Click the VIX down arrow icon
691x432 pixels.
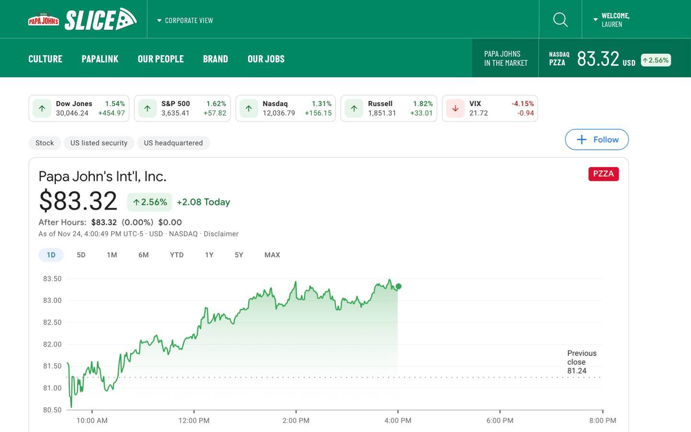point(455,108)
